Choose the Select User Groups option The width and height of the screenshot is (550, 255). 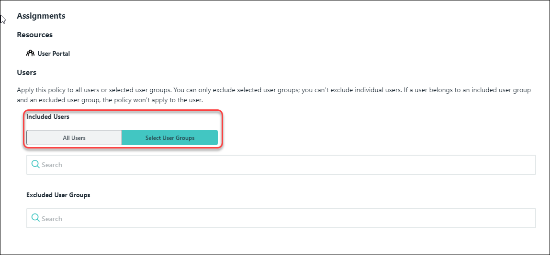tap(170, 138)
